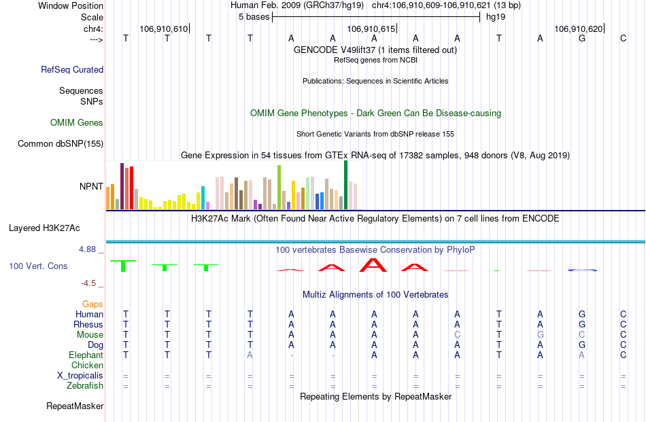The width and height of the screenshot is (646, 422).
Task: Click the Window Position label
Action: [71, 5]
